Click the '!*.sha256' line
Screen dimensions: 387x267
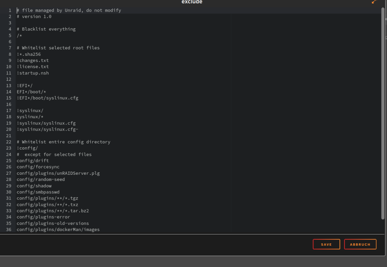[29, 54]
